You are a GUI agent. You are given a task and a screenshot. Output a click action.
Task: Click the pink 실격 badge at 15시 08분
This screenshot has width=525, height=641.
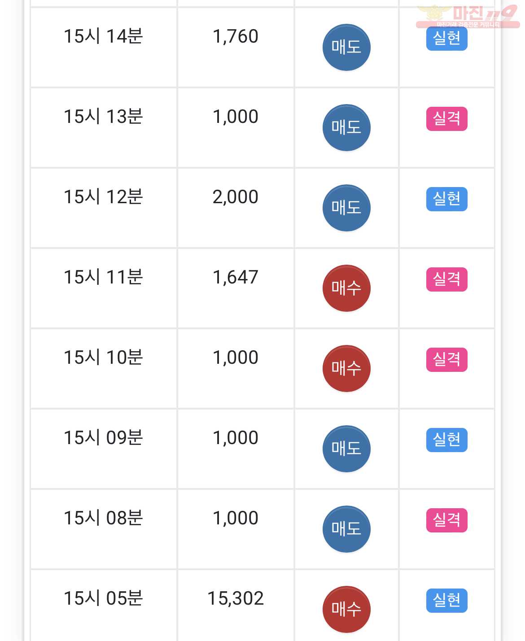pyautogui.click(x=446, y=520)
